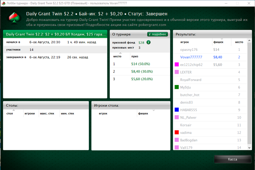Image resolution: width=255 pixels, height=170 pixels.
Task: Click the $8,40 chips value for Vovan777777
Action: click(x=217, y=57)
